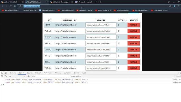Open the blue shield ad blocker icon

[174, 6]
